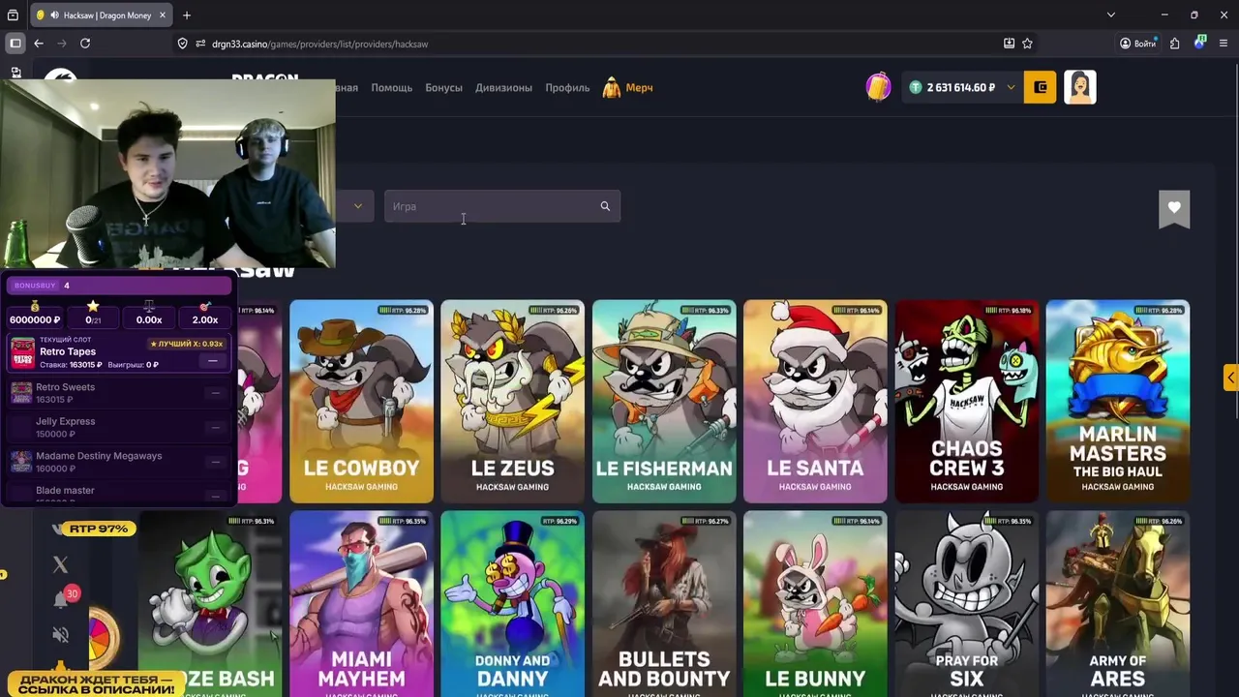Expand the tab list chevron in the title bar

coord(1111,15)
